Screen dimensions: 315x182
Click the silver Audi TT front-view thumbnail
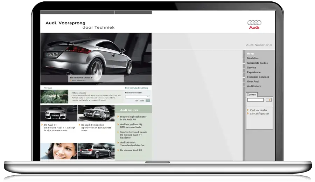[x=59, y=113]
